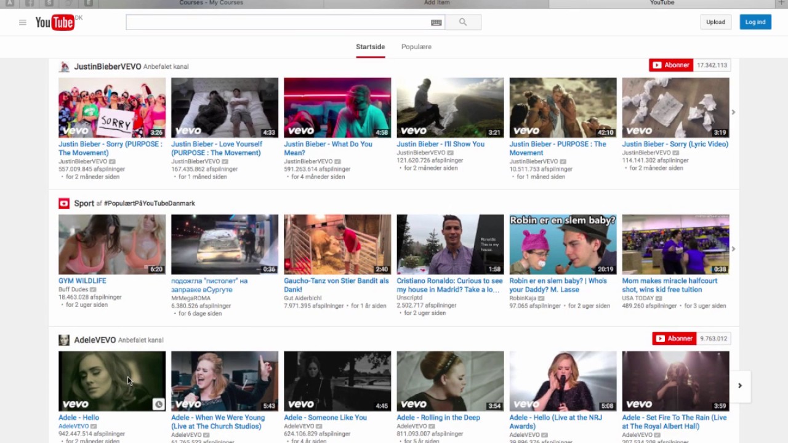Open the on-screen keyboard icon in search
Image resolution: width=788 pixels, height=443 pixels.
(436, 23)
